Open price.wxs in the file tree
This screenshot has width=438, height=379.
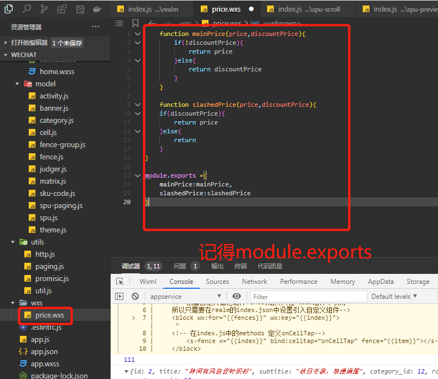point(51,315)
